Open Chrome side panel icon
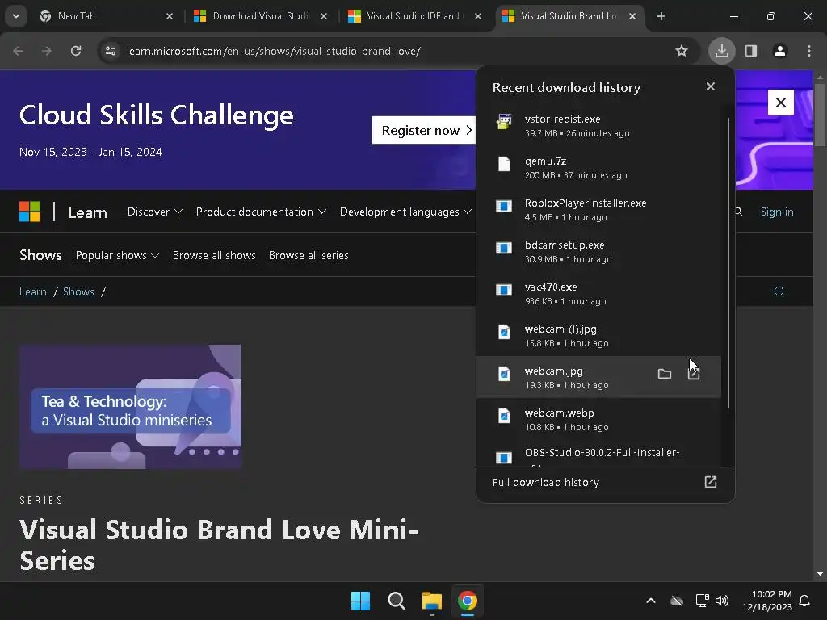 click(751, 51)
